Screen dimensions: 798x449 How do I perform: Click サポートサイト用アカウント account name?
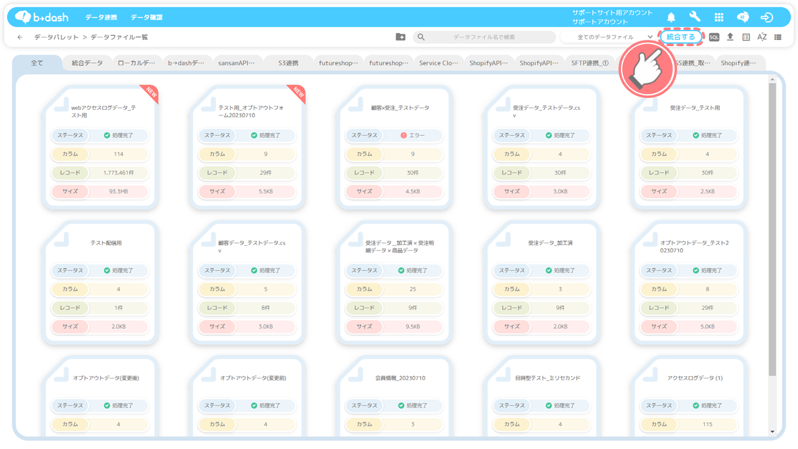coord(612,12)
